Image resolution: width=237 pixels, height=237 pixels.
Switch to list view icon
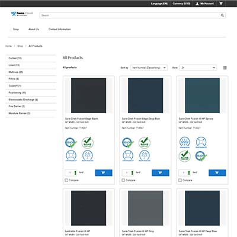(225, 68)
